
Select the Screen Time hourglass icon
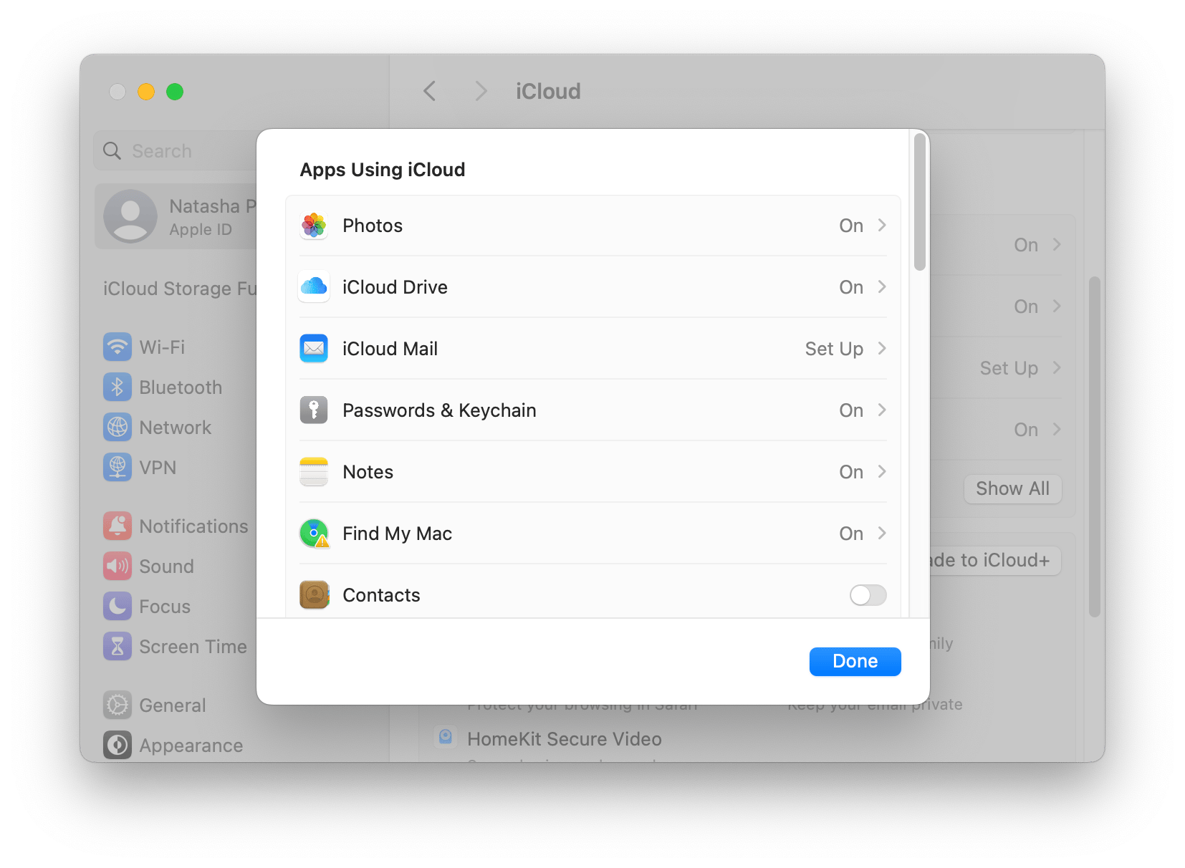click(117, 646)
